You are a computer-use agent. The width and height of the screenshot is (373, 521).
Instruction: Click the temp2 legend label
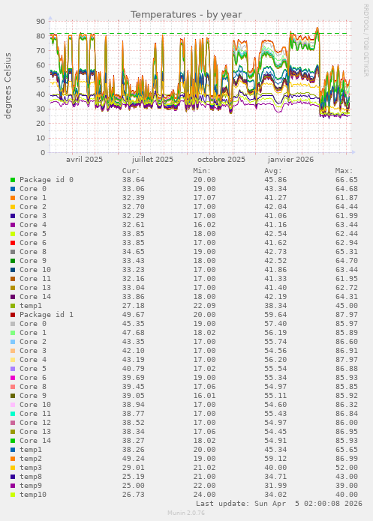point(31,459)
